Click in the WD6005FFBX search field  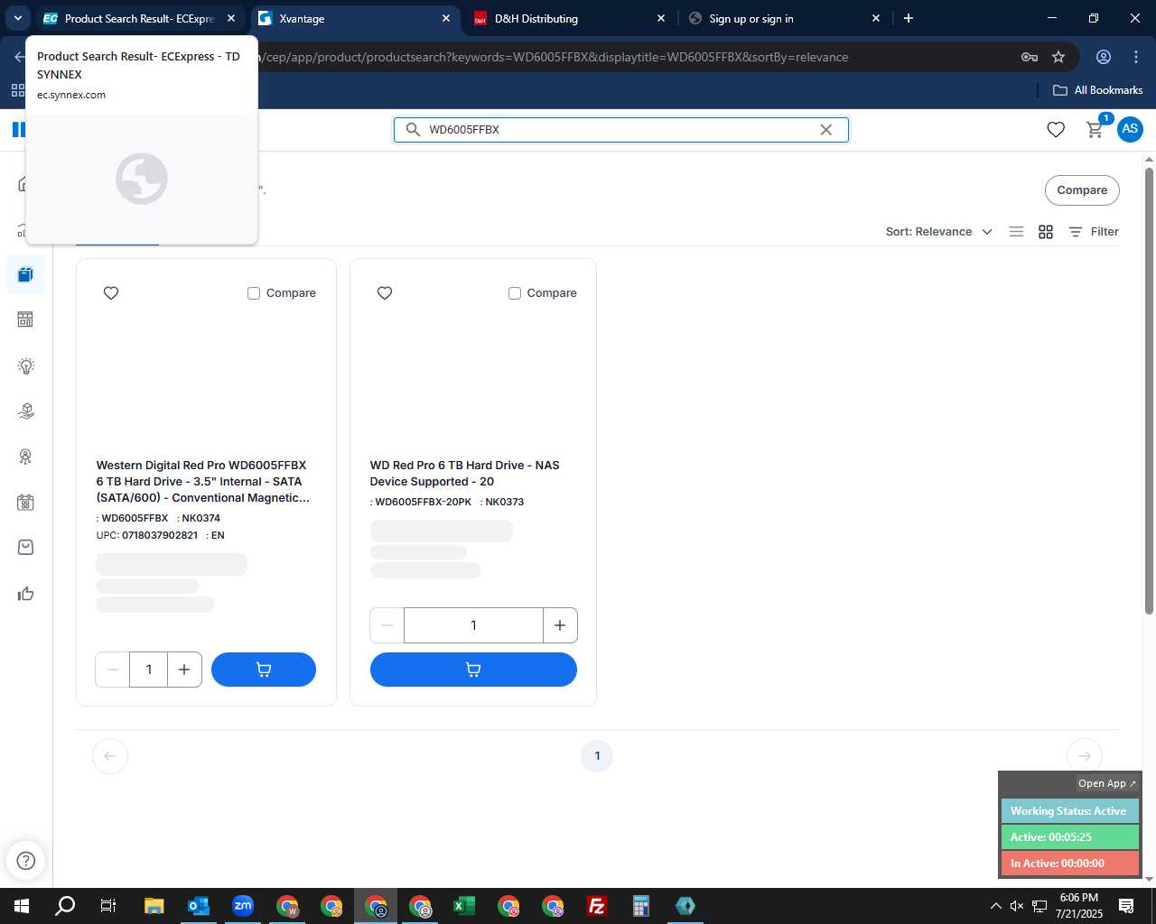620,130
